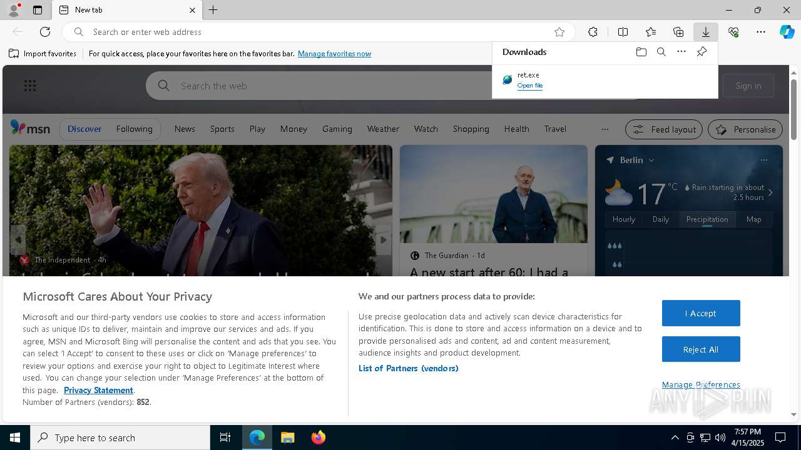
Task: Open The Guardian article thumbnail
Action: [x=493, y=194]
